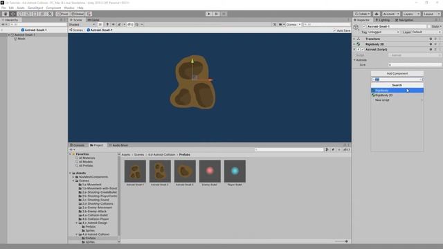Image resolution: width=443 pixels, height=249 pixels.
Task: Collapse the Astroid (Script) component
Action: click(354, 49)
